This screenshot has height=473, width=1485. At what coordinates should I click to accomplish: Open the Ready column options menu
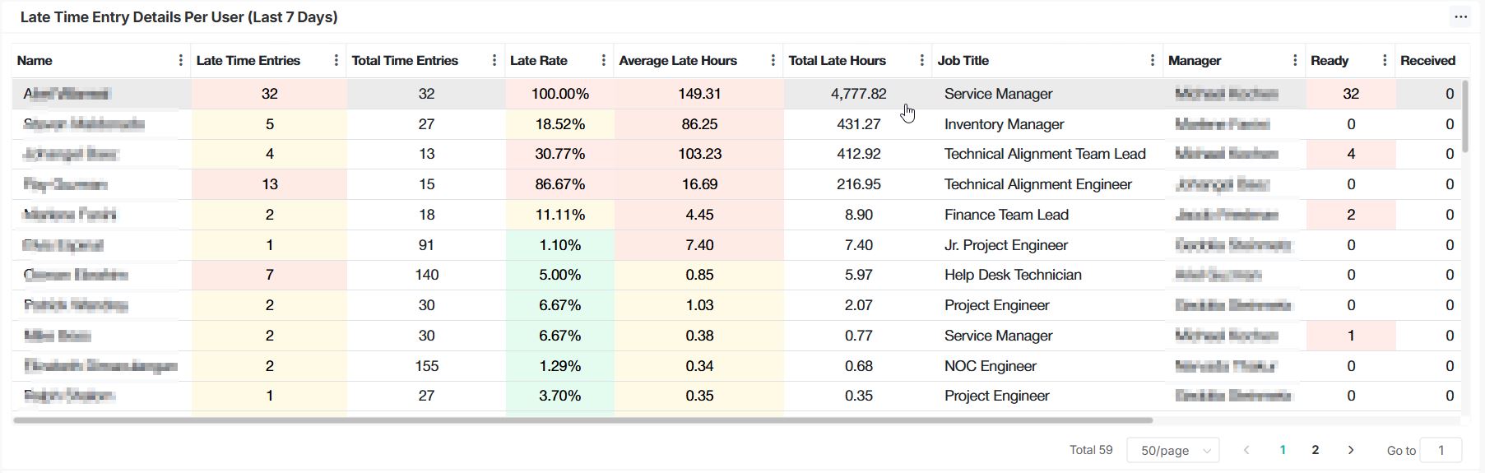1385,61
